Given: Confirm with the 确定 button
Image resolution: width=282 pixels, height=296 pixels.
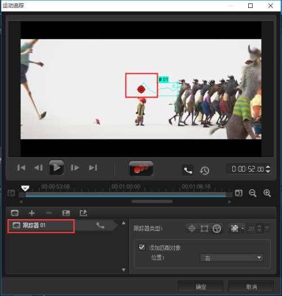Looking at the screenshot, I should point(201,287).
